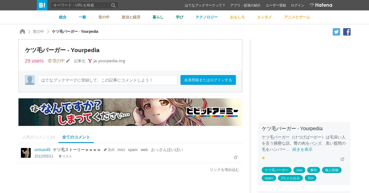
Task: Select 一般 category menu
Action: [82, 17]
